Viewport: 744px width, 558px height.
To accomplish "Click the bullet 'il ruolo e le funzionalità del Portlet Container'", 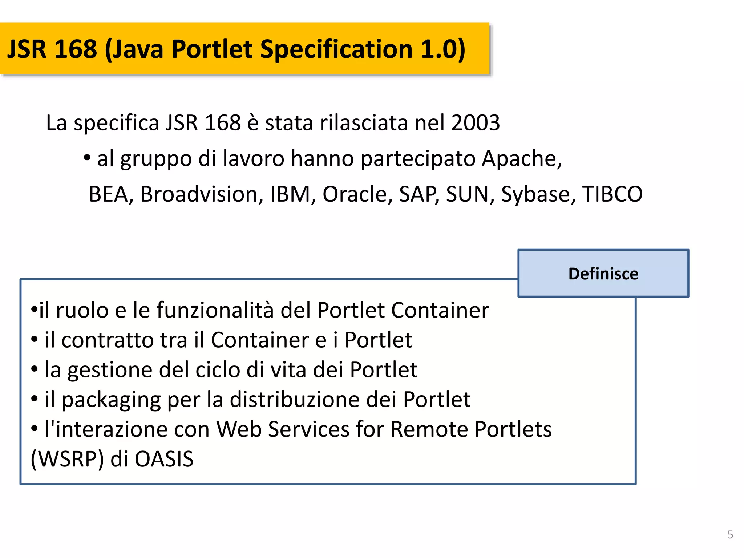I will coord(260,310).
